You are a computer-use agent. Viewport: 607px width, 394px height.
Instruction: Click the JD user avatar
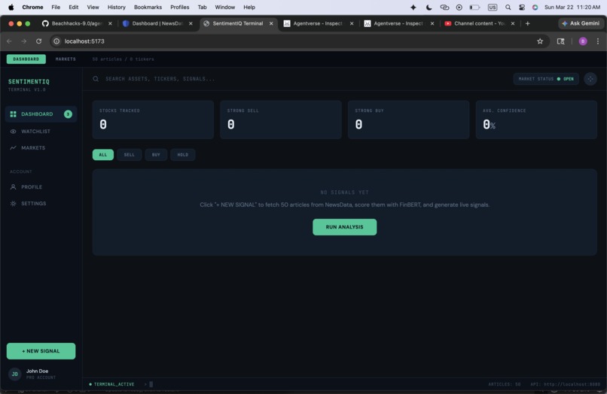(x=15, y=374)
